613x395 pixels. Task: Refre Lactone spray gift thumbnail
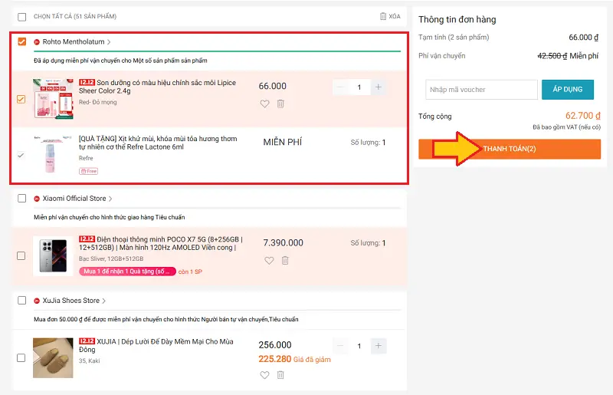53,154
